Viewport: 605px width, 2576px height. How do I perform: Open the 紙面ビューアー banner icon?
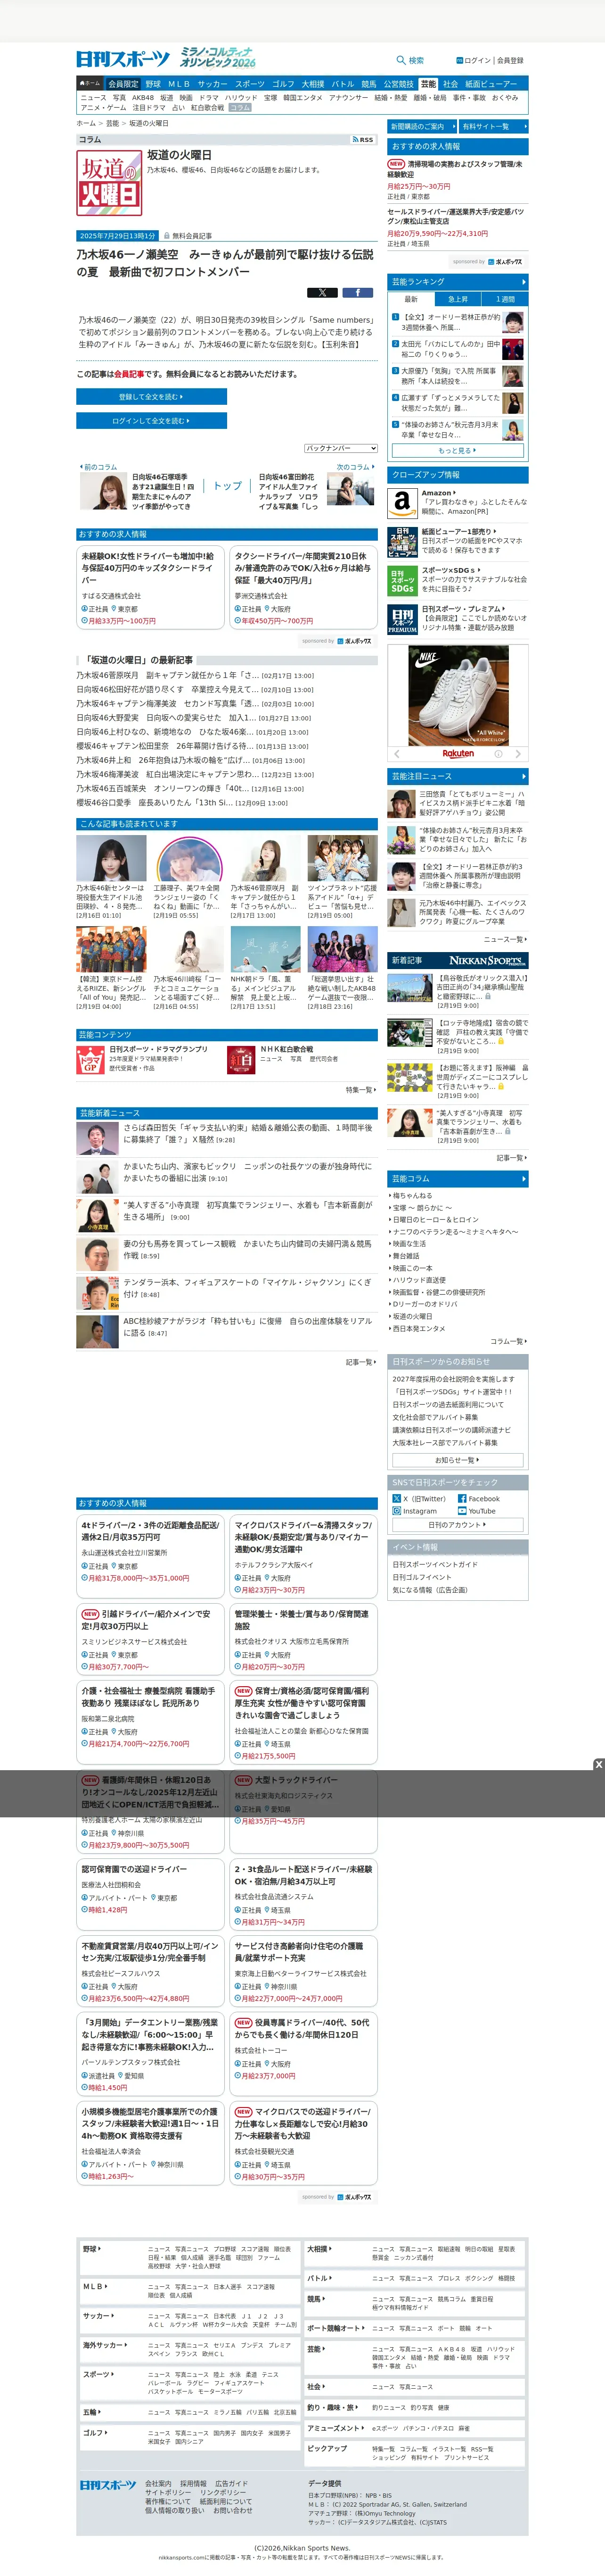point(401,542)
